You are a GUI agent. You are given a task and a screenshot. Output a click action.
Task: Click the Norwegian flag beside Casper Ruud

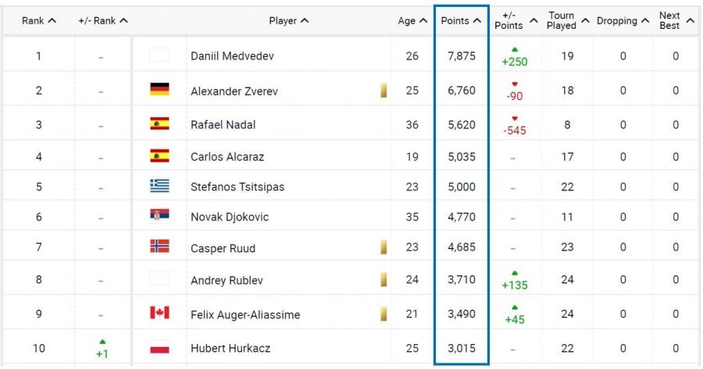159,247
